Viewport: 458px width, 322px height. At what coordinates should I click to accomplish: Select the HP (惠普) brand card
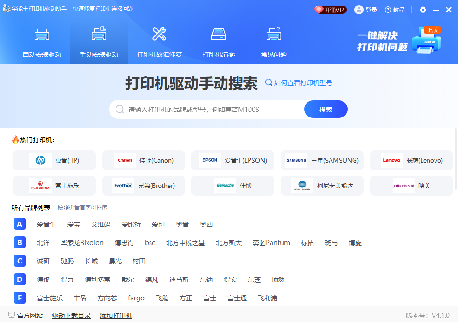point(54,160)
